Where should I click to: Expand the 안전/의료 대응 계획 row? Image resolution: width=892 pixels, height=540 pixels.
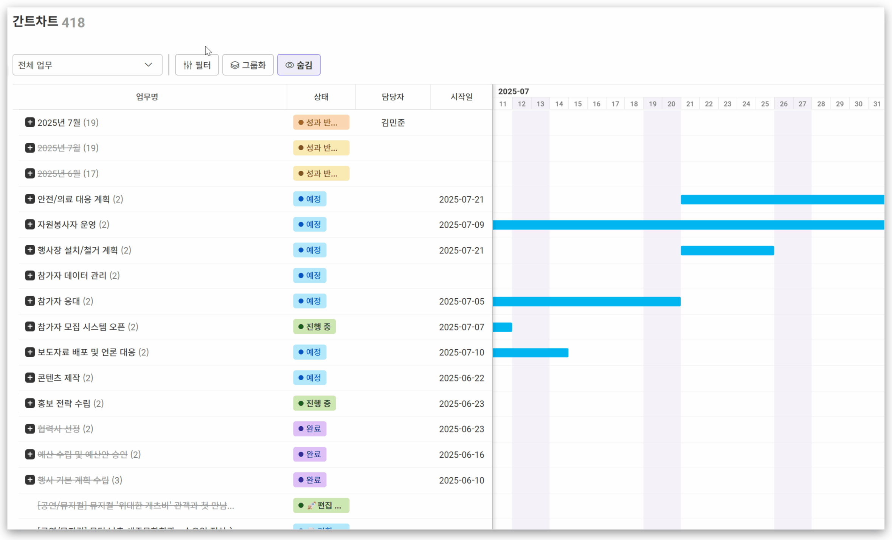pos(30,199)
